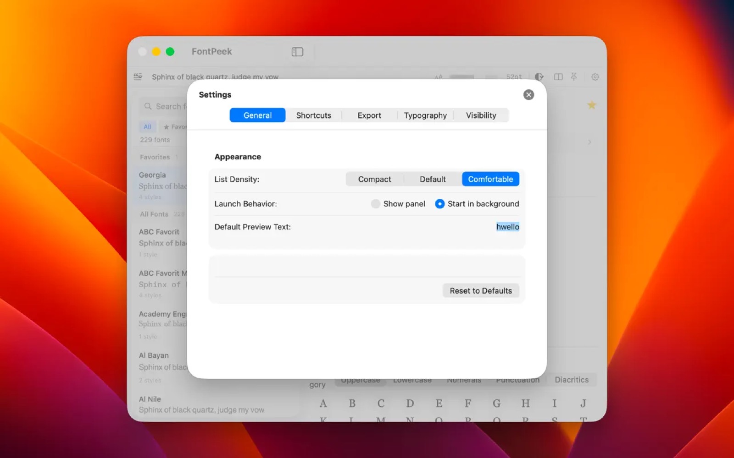Toggle the sidebar icon next to FontPeek title
Screen dimensions: 734x458
pyautogui.click(x=297, y=52)
